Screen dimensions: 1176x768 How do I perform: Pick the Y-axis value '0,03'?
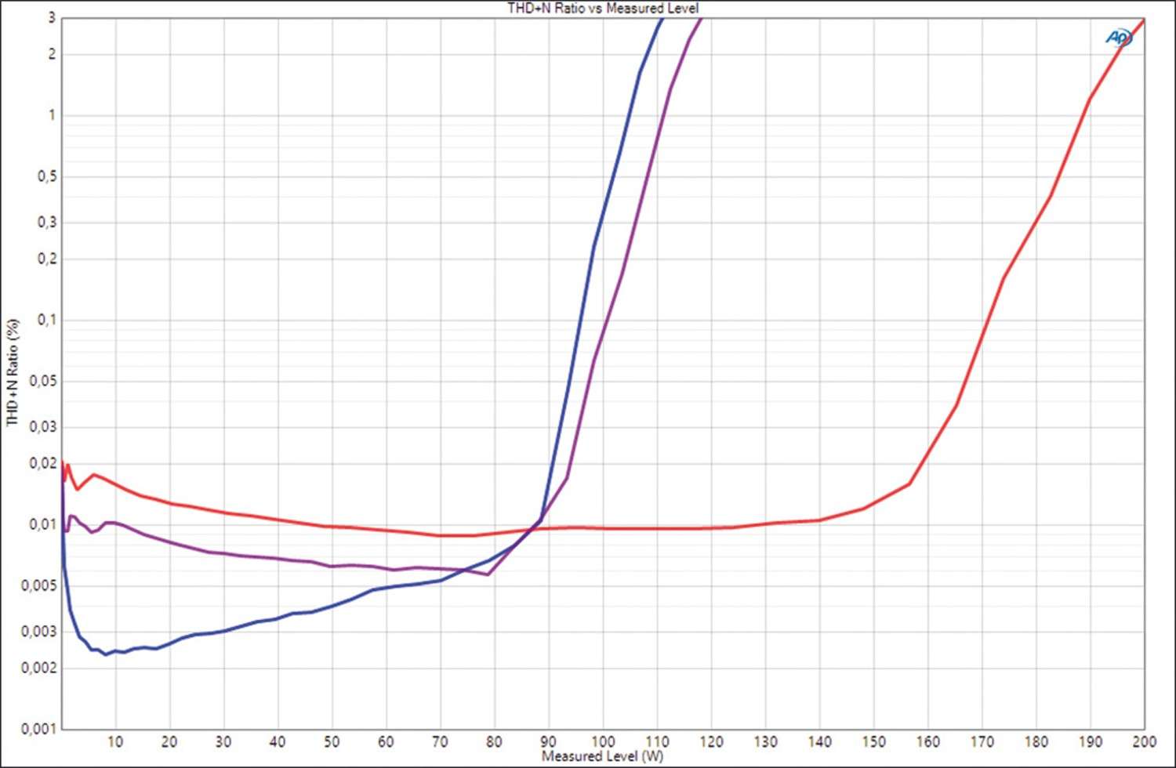pyautogui.click(x=43, y=426)
